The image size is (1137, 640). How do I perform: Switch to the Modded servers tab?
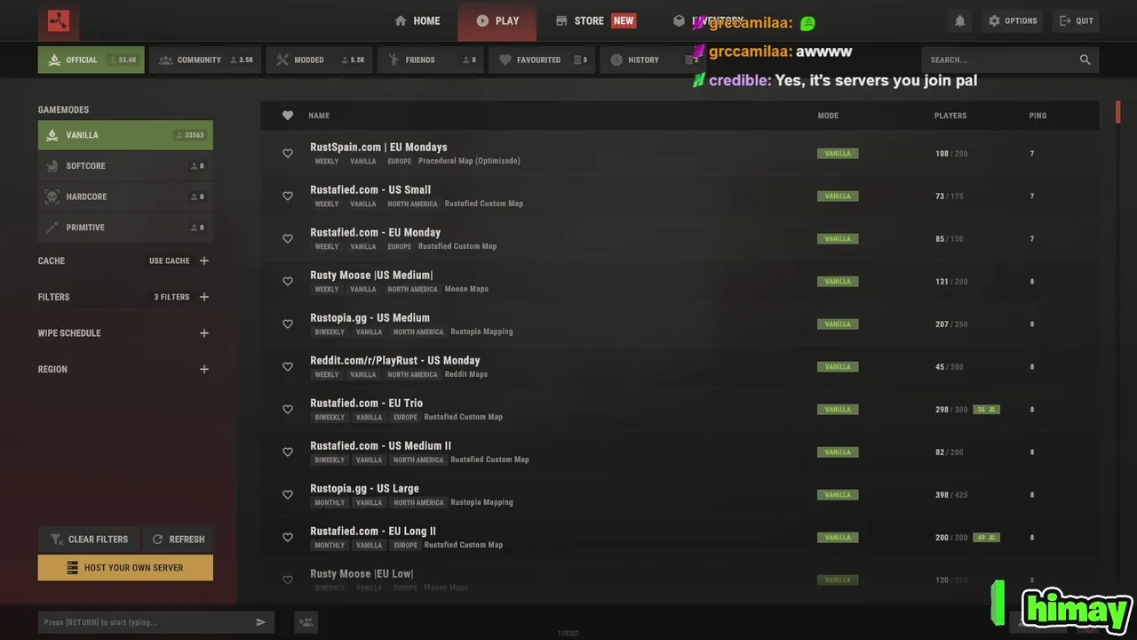click(319, 60)
